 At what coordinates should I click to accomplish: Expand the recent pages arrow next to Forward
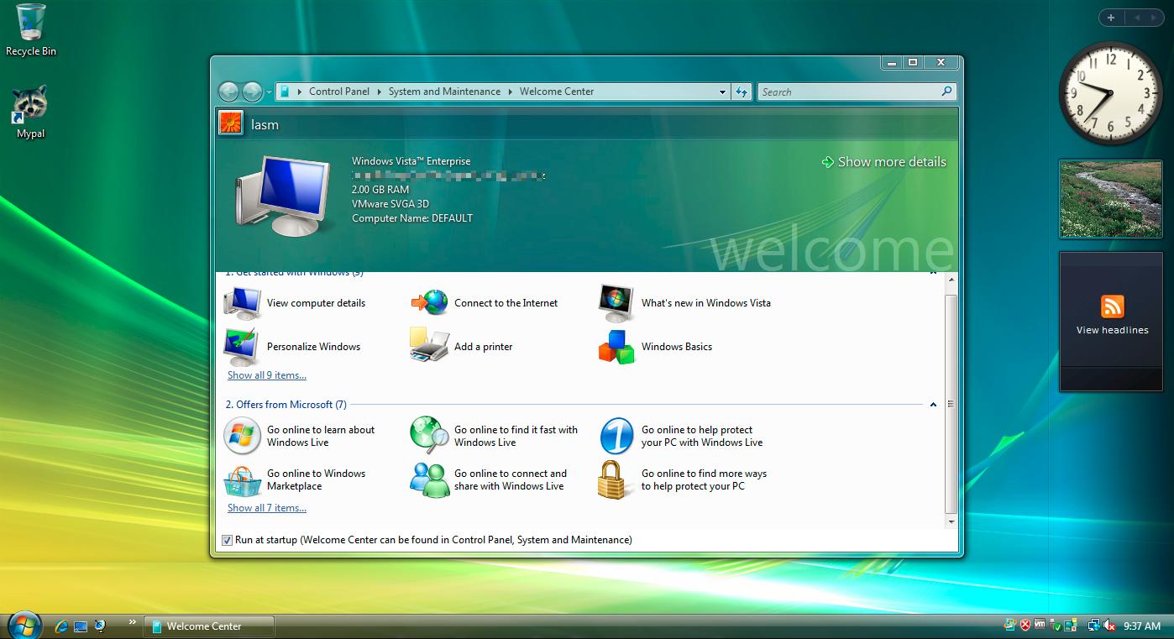point(269,92)
